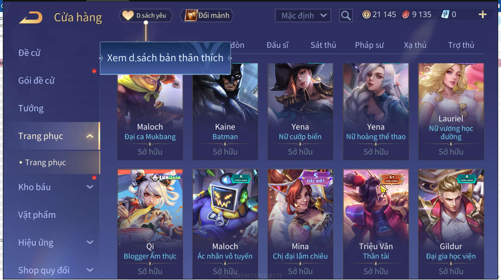The image size is (501, 280).
Task: Open the search magnifier icon
Action: (x=346, y=16)
